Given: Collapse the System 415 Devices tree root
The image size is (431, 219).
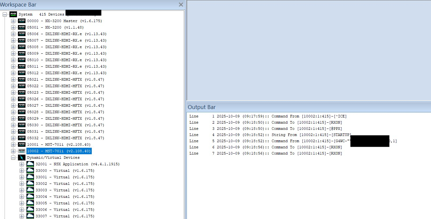Looking at the screenshot, I should point(5,14).
